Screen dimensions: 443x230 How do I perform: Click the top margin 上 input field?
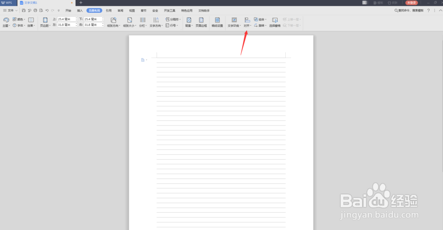[x=67, y=19]
